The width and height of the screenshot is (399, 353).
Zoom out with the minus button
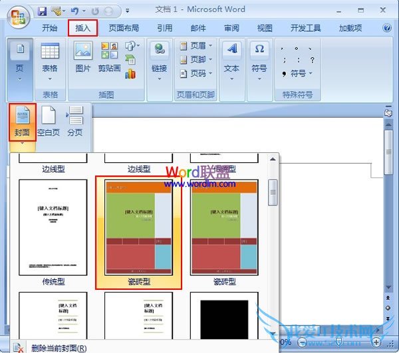click(302, 342)
